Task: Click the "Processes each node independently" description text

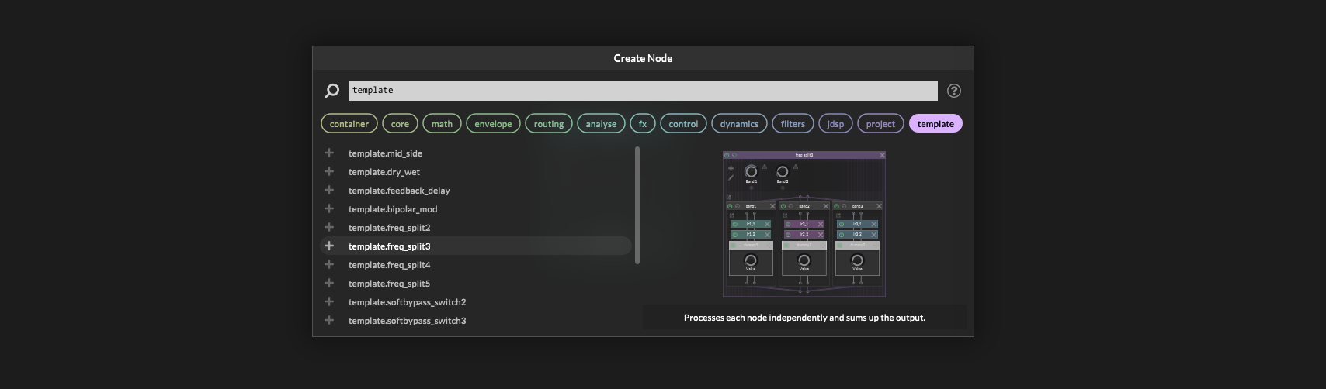Action: (x=804, y=318)
